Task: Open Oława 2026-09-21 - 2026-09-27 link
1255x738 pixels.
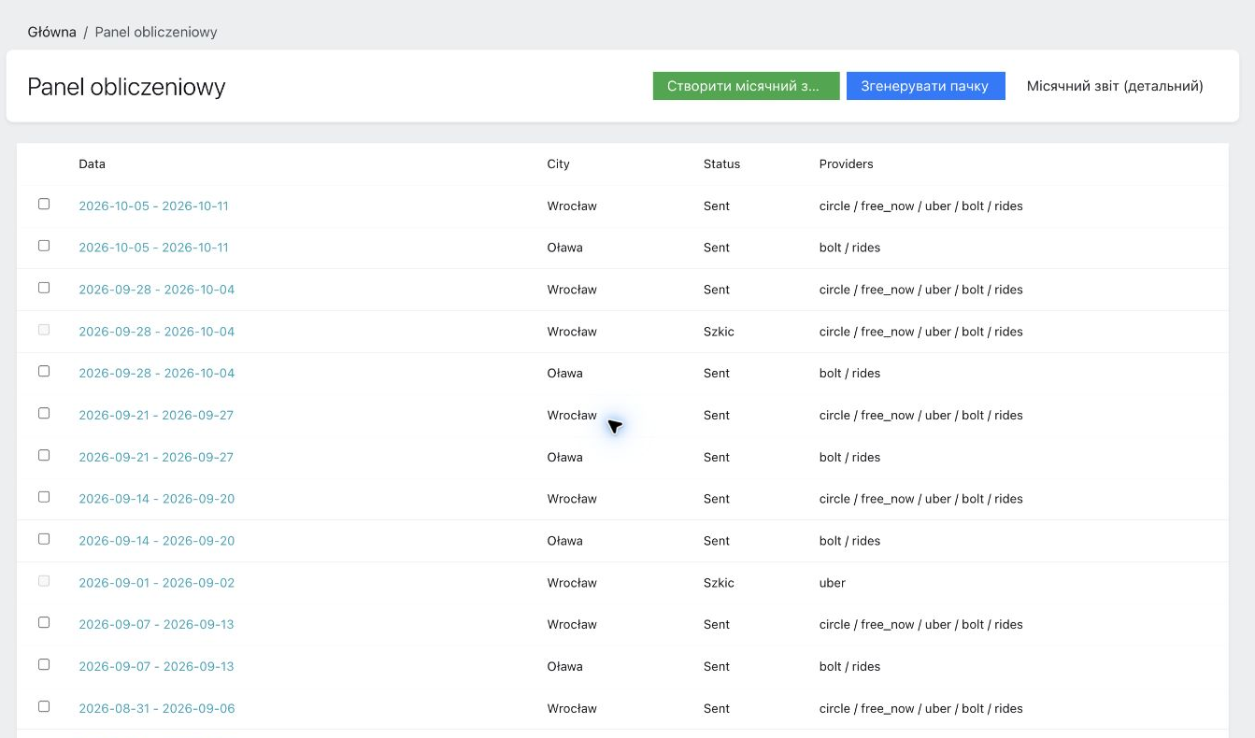Action: coord(156,457)
